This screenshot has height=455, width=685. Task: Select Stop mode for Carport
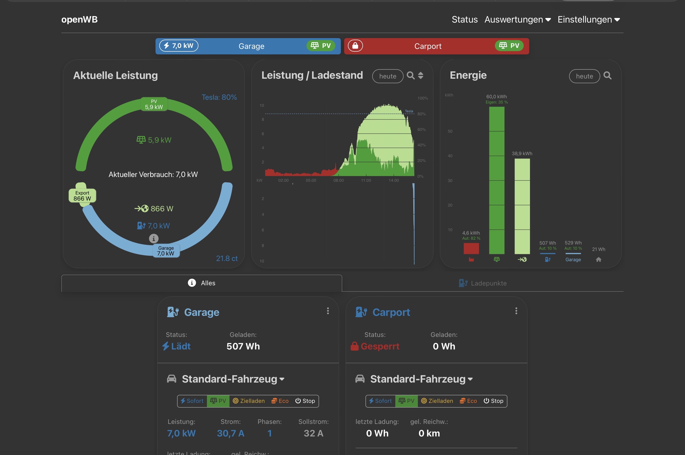click(493, 401)
